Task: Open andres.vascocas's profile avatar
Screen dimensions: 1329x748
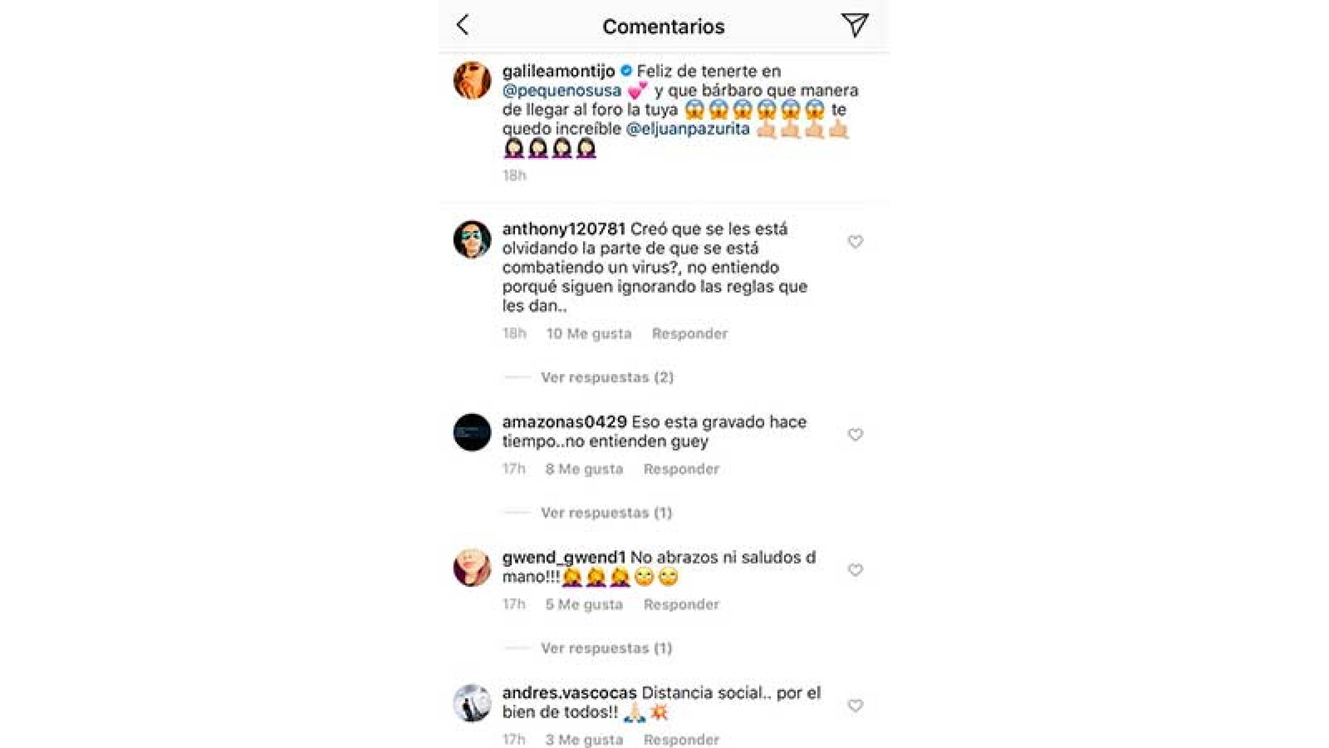Action: (x=472, y=703)
